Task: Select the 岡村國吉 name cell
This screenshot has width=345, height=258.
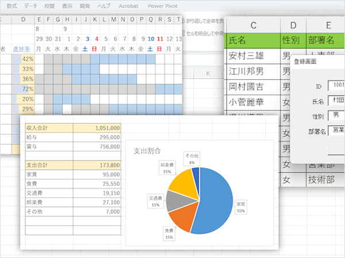Action: tap(253, 87)
